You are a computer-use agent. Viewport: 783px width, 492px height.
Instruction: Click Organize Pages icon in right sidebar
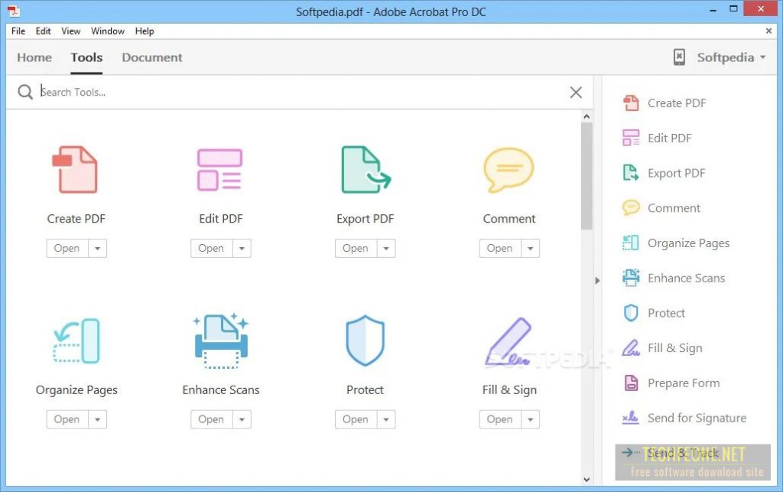tap(631, 243)
